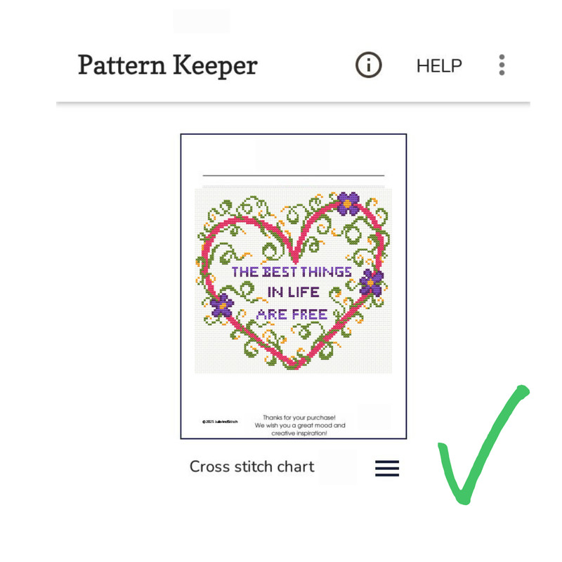Open the hamburger menu beside Cross stitch chart

387,468
